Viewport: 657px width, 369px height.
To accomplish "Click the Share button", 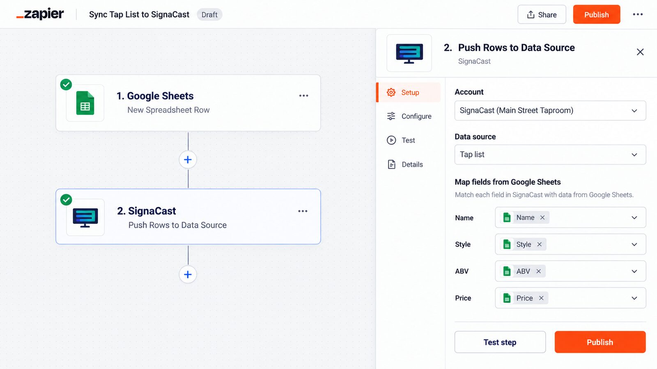I will tap(542, 14).
